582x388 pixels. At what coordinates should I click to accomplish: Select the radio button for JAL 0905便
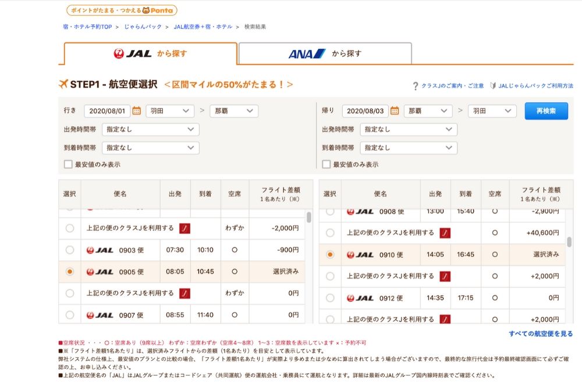click(70, 272)
